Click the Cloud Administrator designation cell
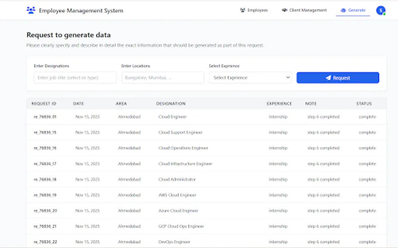Image resolution: width=398 pixels, height=248 pixels. [x=177, y=180]
